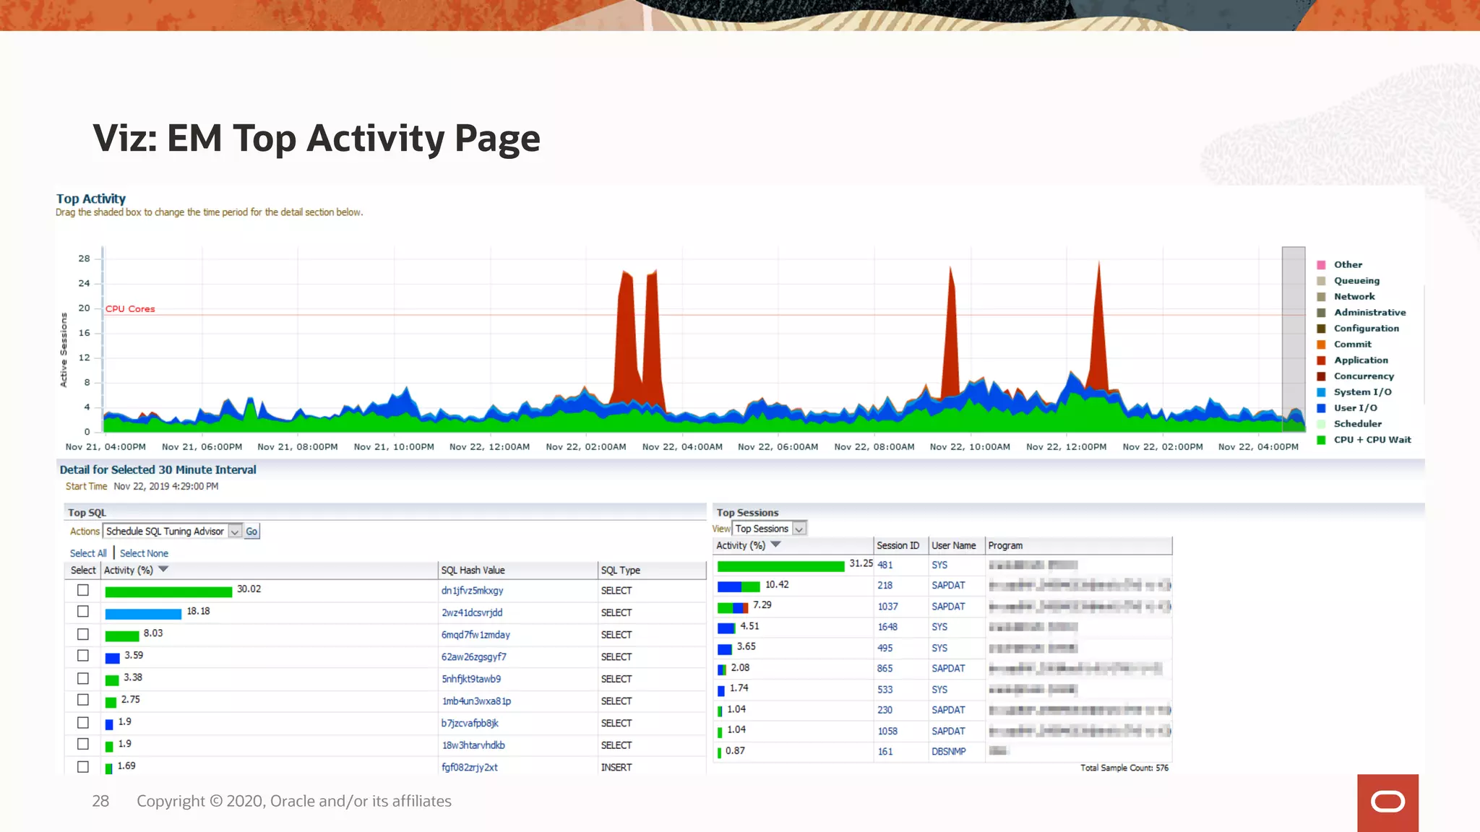Click the Application legend color swatch
Image resolution: width=1480 pixels, height=832 pixels.
click(1321, 360)
